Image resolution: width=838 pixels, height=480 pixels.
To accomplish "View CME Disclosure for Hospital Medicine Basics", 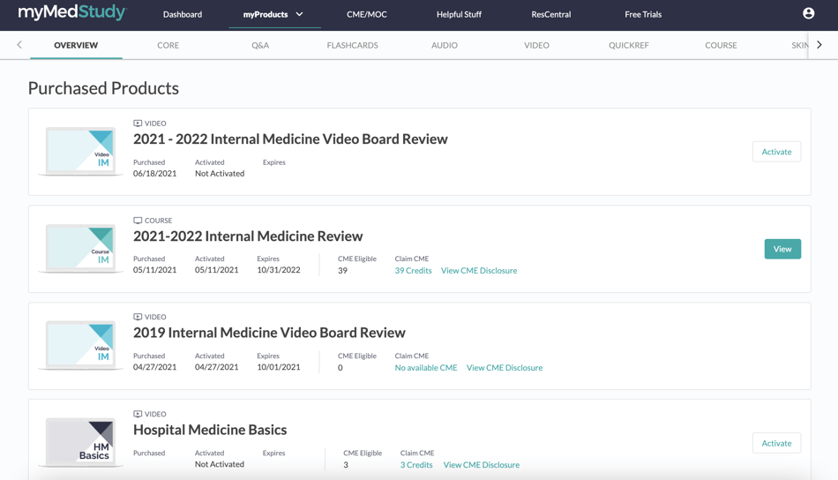I will coord(482,465).
